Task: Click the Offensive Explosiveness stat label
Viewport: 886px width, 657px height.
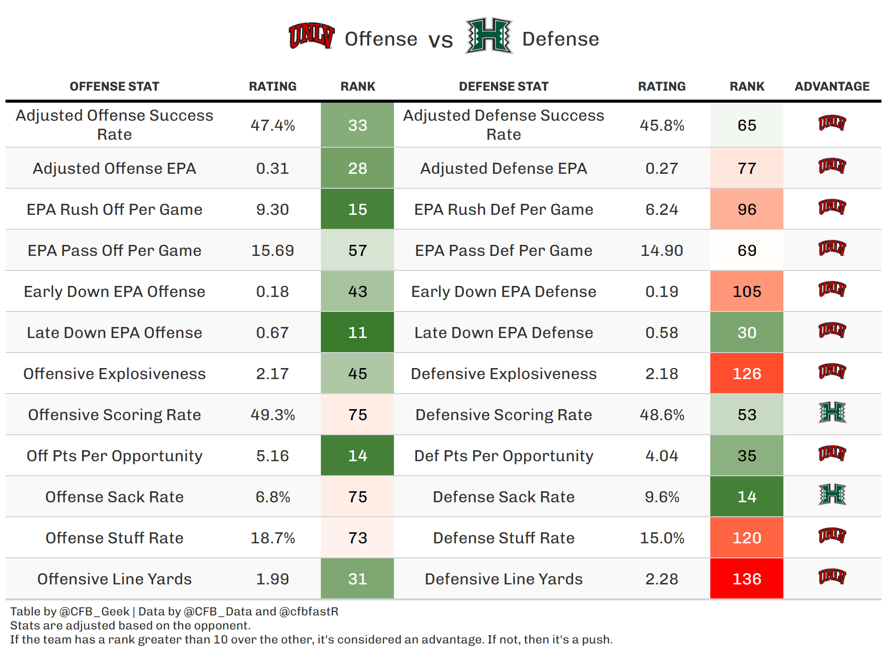Action: 114,374
